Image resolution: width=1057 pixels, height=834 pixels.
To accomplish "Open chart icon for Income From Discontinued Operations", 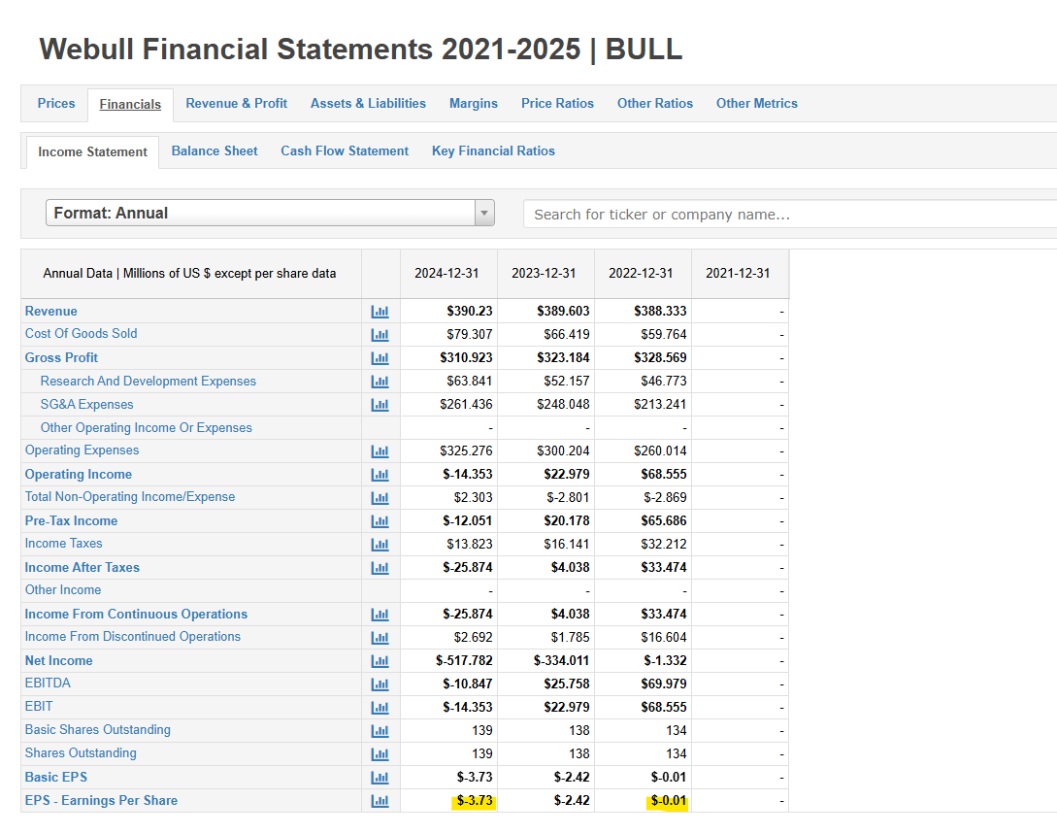I will click(380, 637).
